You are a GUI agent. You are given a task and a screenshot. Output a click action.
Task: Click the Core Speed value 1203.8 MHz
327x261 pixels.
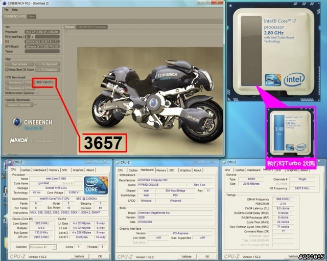[x=41, y=223]
